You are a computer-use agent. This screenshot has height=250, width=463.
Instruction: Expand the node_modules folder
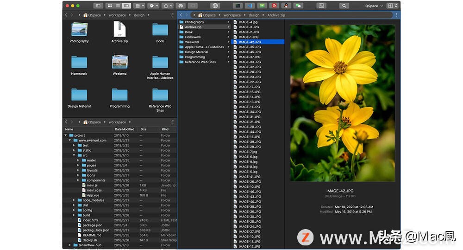coord(74,200)
